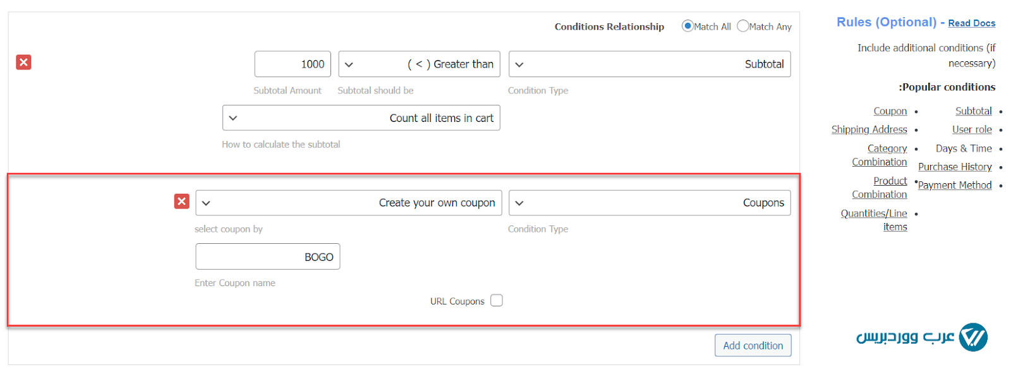Image resolution: width=1011 pixels, height=367 pixels.
Task: Click the Subtotal Amount field showing 1000
Action: [x=293, y=64]
